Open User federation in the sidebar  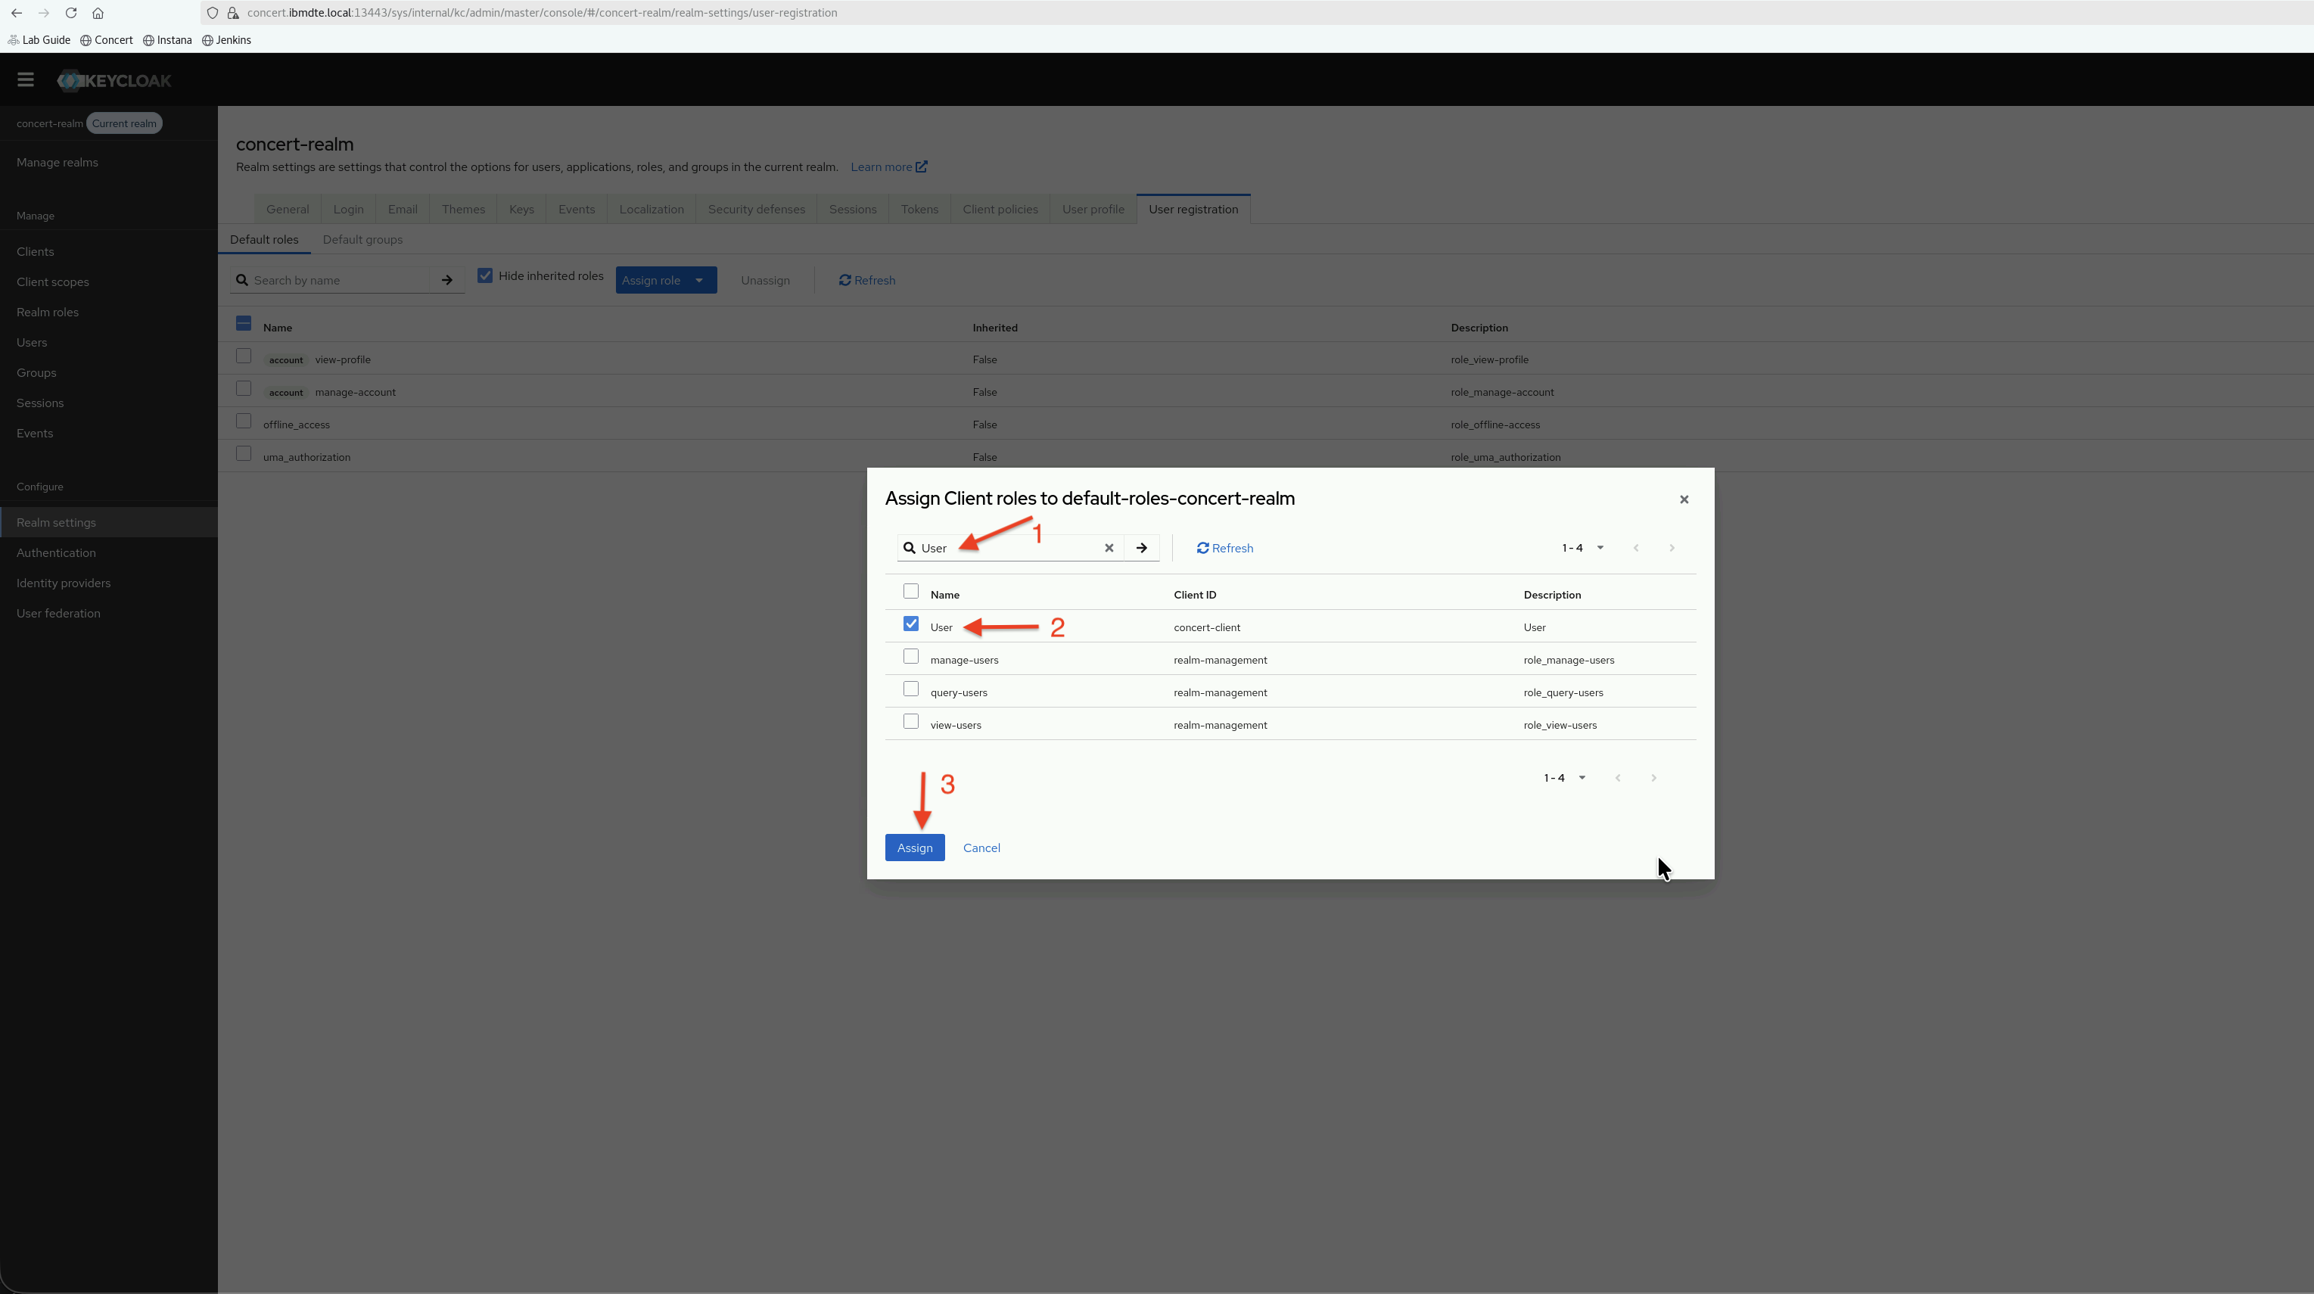pyautogui.click(x=58, y=614)
